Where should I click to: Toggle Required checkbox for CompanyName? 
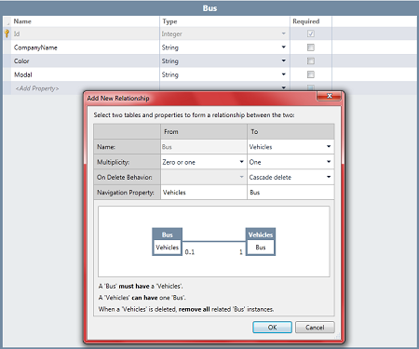pyautogui.click(x=310, y=47)
